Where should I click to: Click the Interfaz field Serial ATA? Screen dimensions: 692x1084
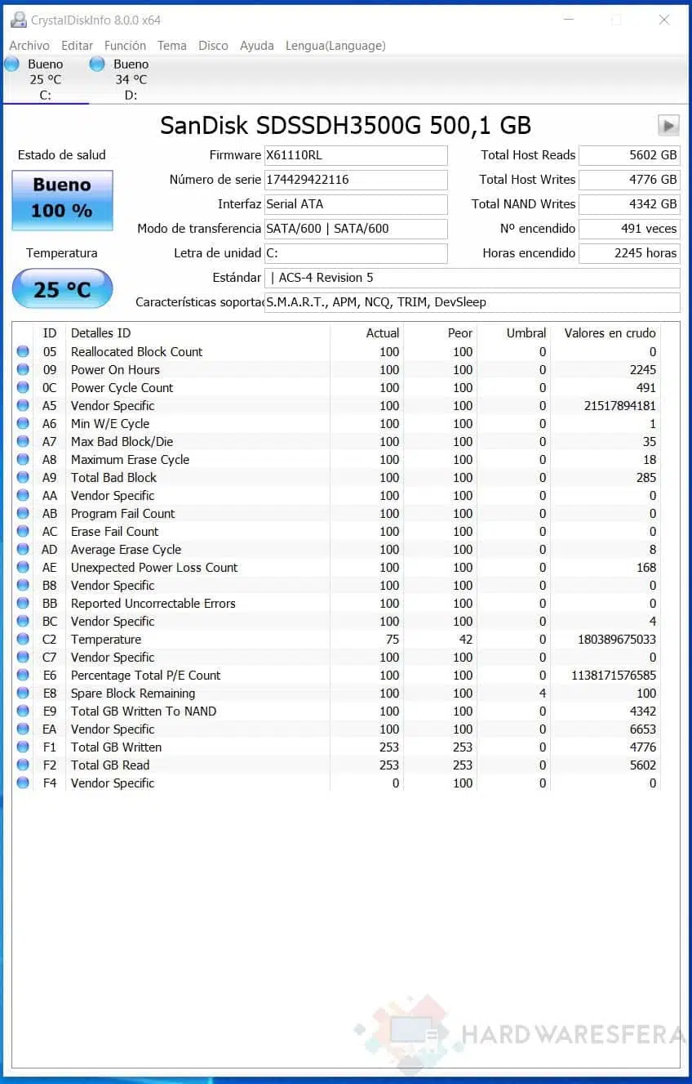[x=356, y=204]
